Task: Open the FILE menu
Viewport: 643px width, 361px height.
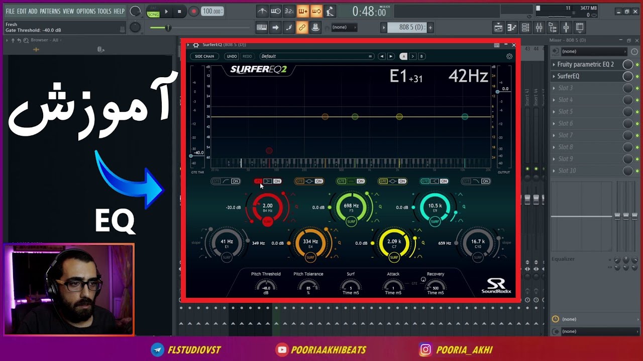Action: 10,11
